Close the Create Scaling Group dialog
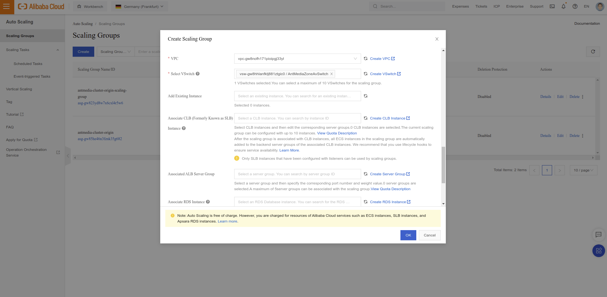Image resolution: width=607 pixels, height=297 pixels. pos(437,39)
